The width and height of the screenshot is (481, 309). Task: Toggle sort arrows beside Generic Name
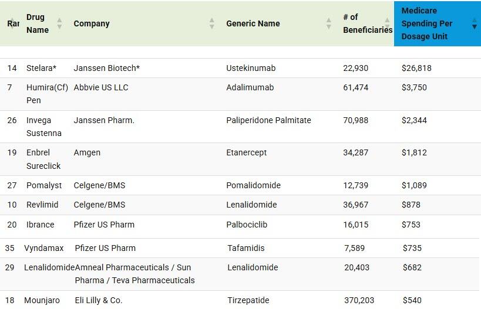pyautogui.click(x=329, y=23)
